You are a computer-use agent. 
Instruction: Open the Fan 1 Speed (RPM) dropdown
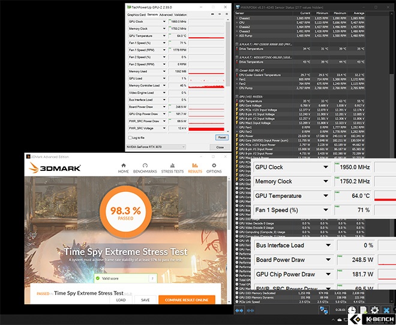point(164,50)
